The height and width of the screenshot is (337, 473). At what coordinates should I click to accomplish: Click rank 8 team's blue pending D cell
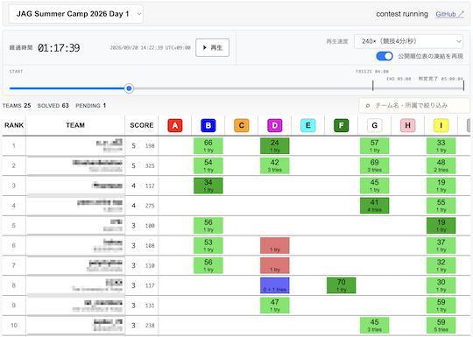pyautogui.click(x=275, y=285)
